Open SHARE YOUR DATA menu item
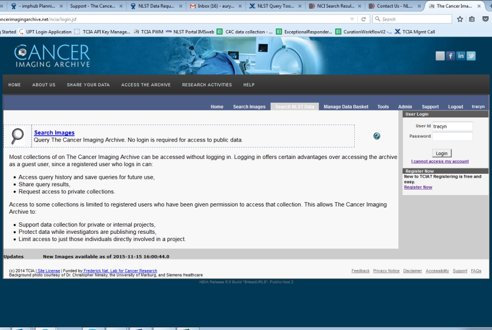492x330 pixels. pyautogui.click(x=88, y=85)
